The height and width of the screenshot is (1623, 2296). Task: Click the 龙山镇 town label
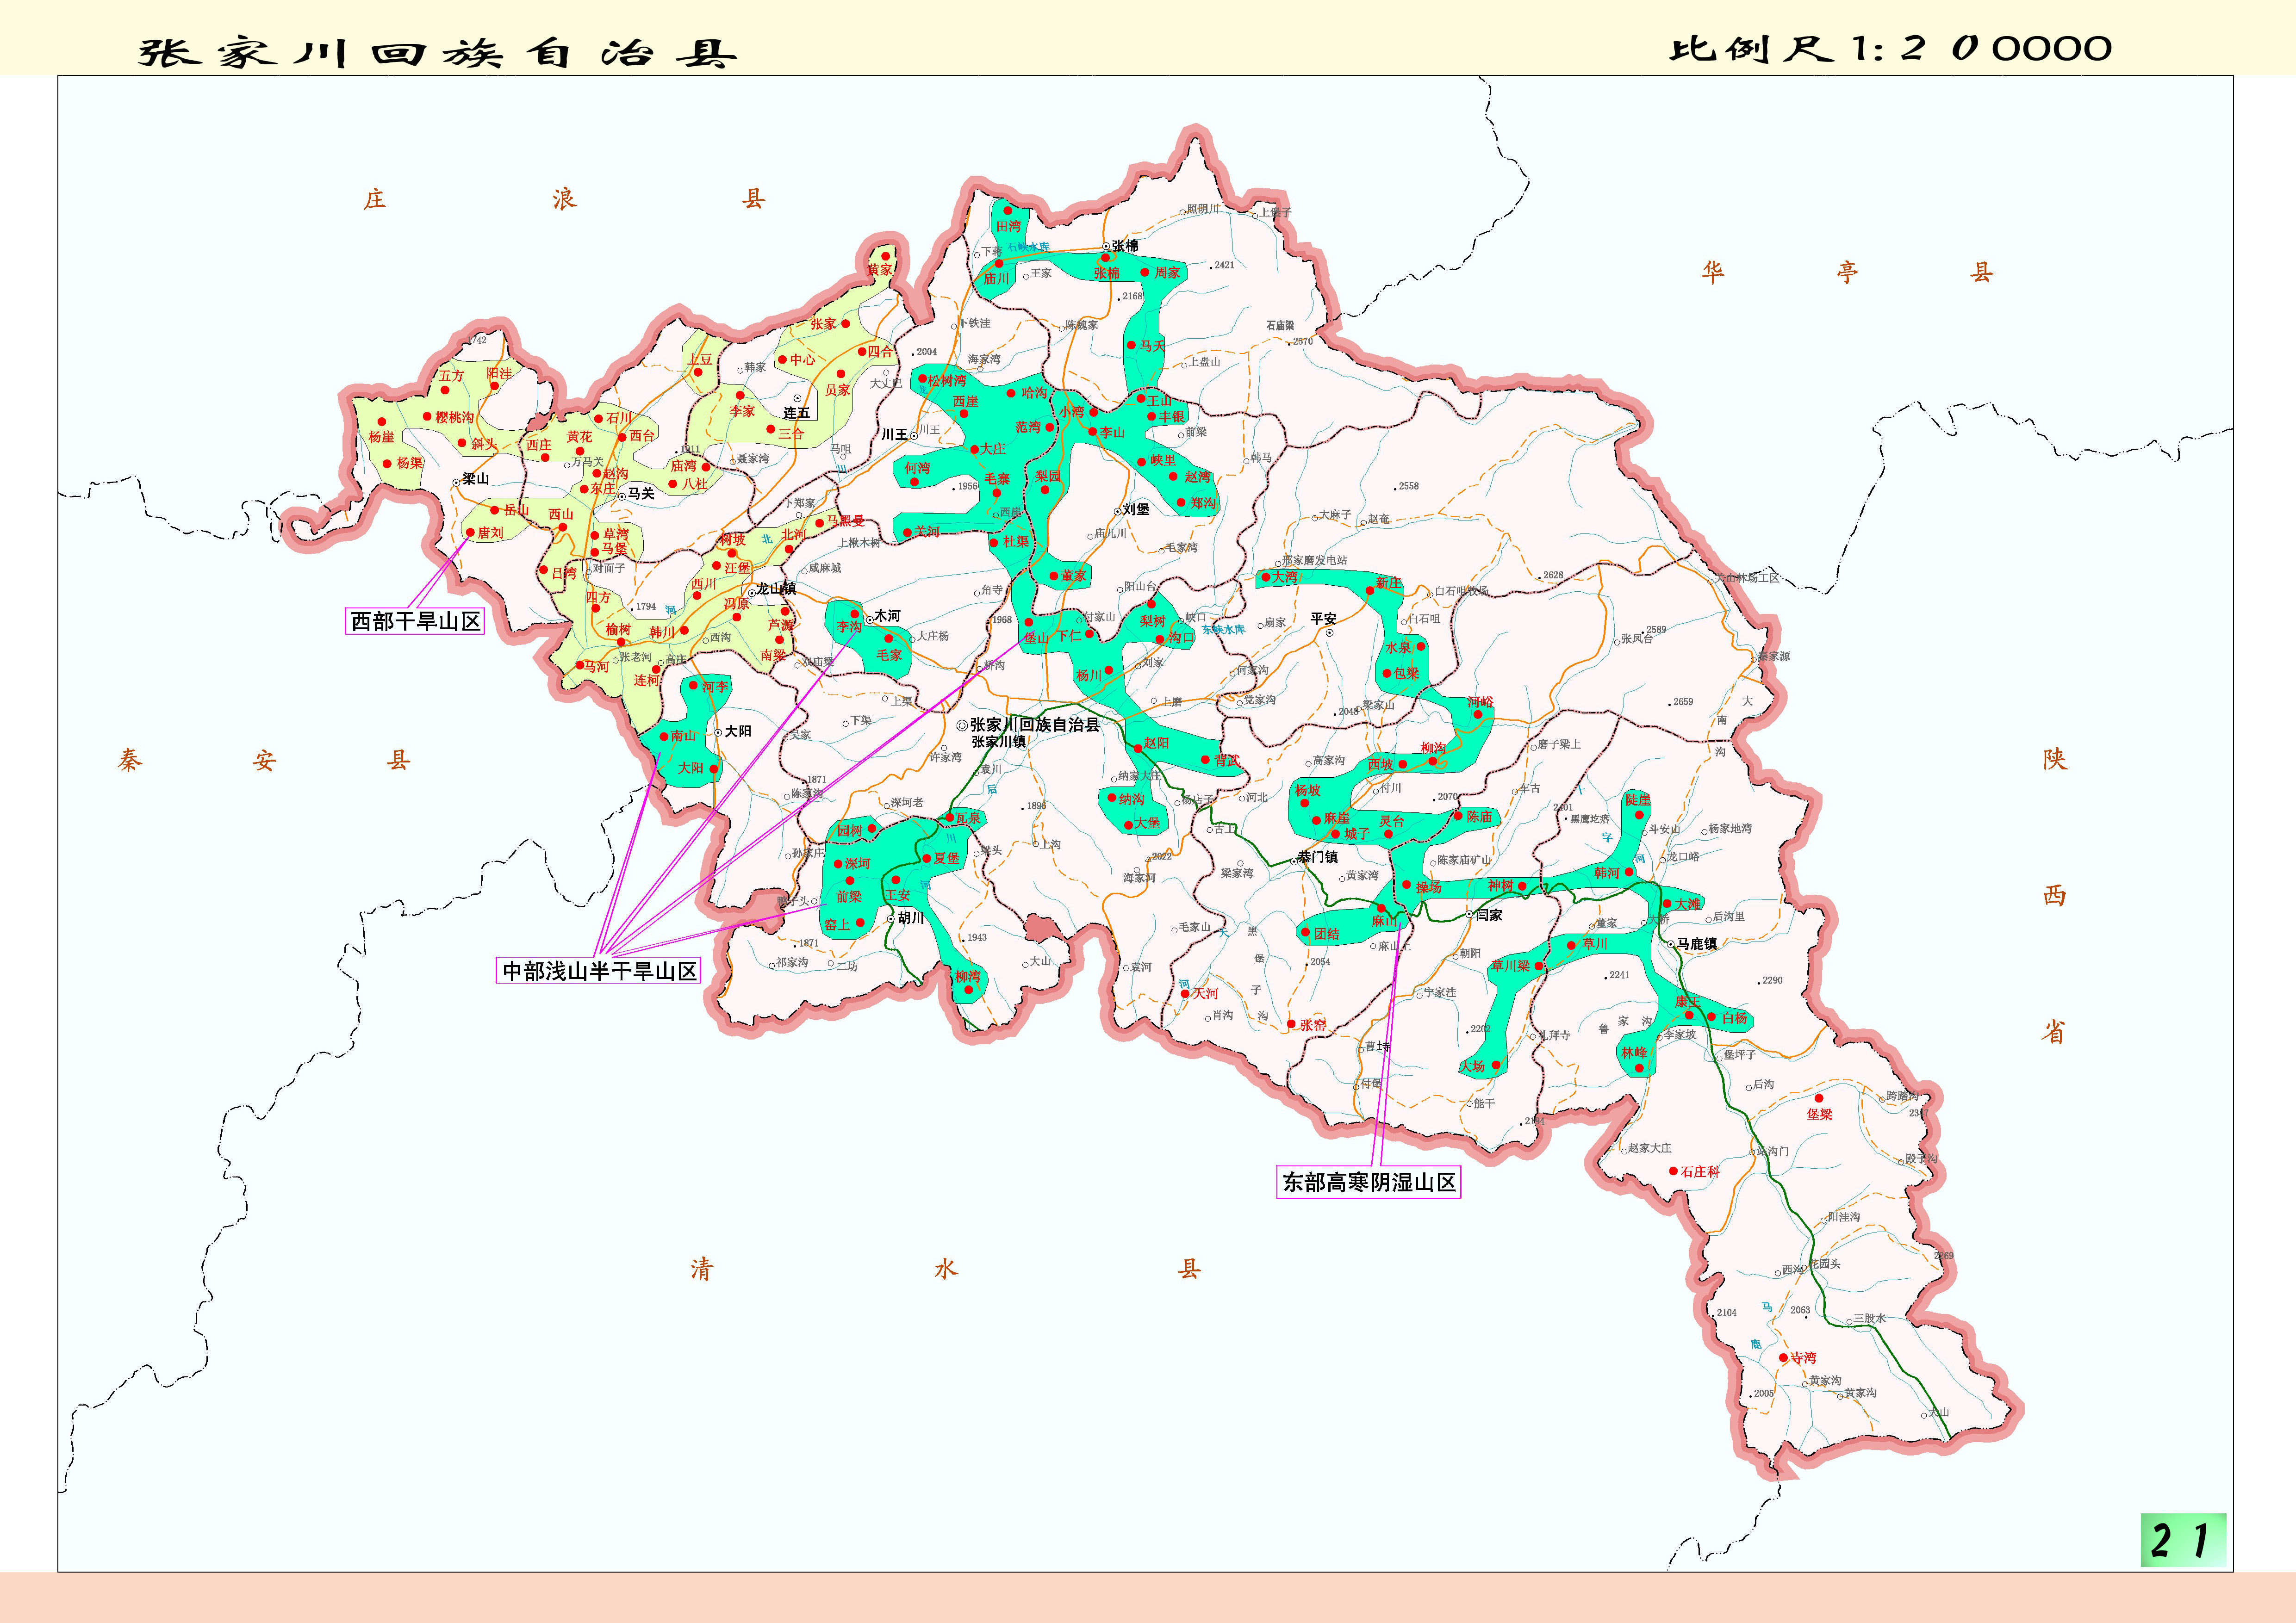(776, 588)
